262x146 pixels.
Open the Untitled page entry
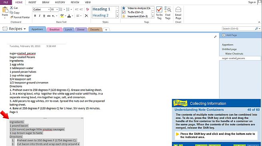(x=229, y=49)
